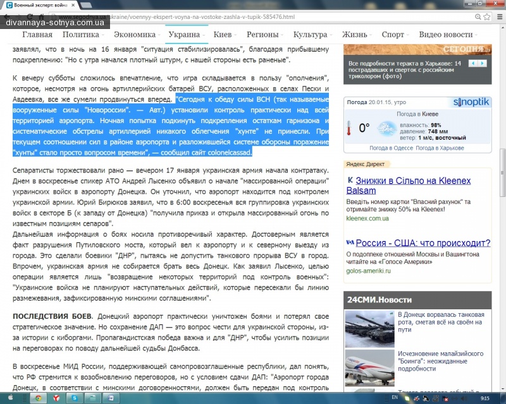Click the Chrome icon in the taskbar
Viewport: 506px width, 404px height.
39,398
